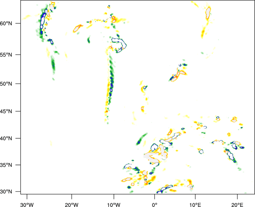This screenshot has width=255, height=207.
Task: Click the 60°N latitude label
Action: (6, 24)
